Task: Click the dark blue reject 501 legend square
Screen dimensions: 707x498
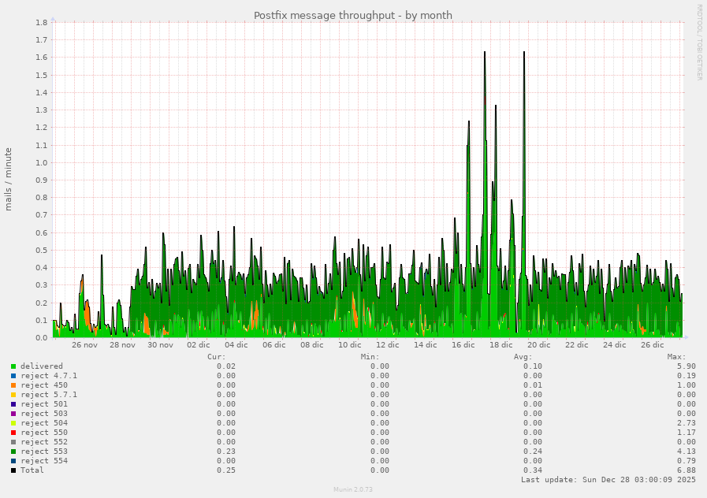Action: [x=11, y=404]
